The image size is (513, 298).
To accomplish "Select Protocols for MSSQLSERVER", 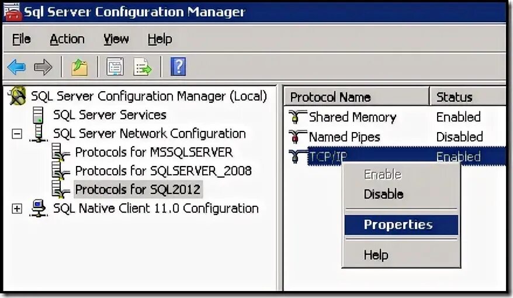I will [154, 152].
